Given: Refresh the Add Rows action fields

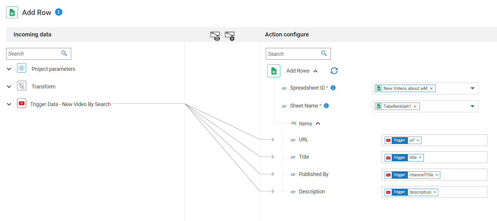Looking at the screenshot, I should click(334, 71).
